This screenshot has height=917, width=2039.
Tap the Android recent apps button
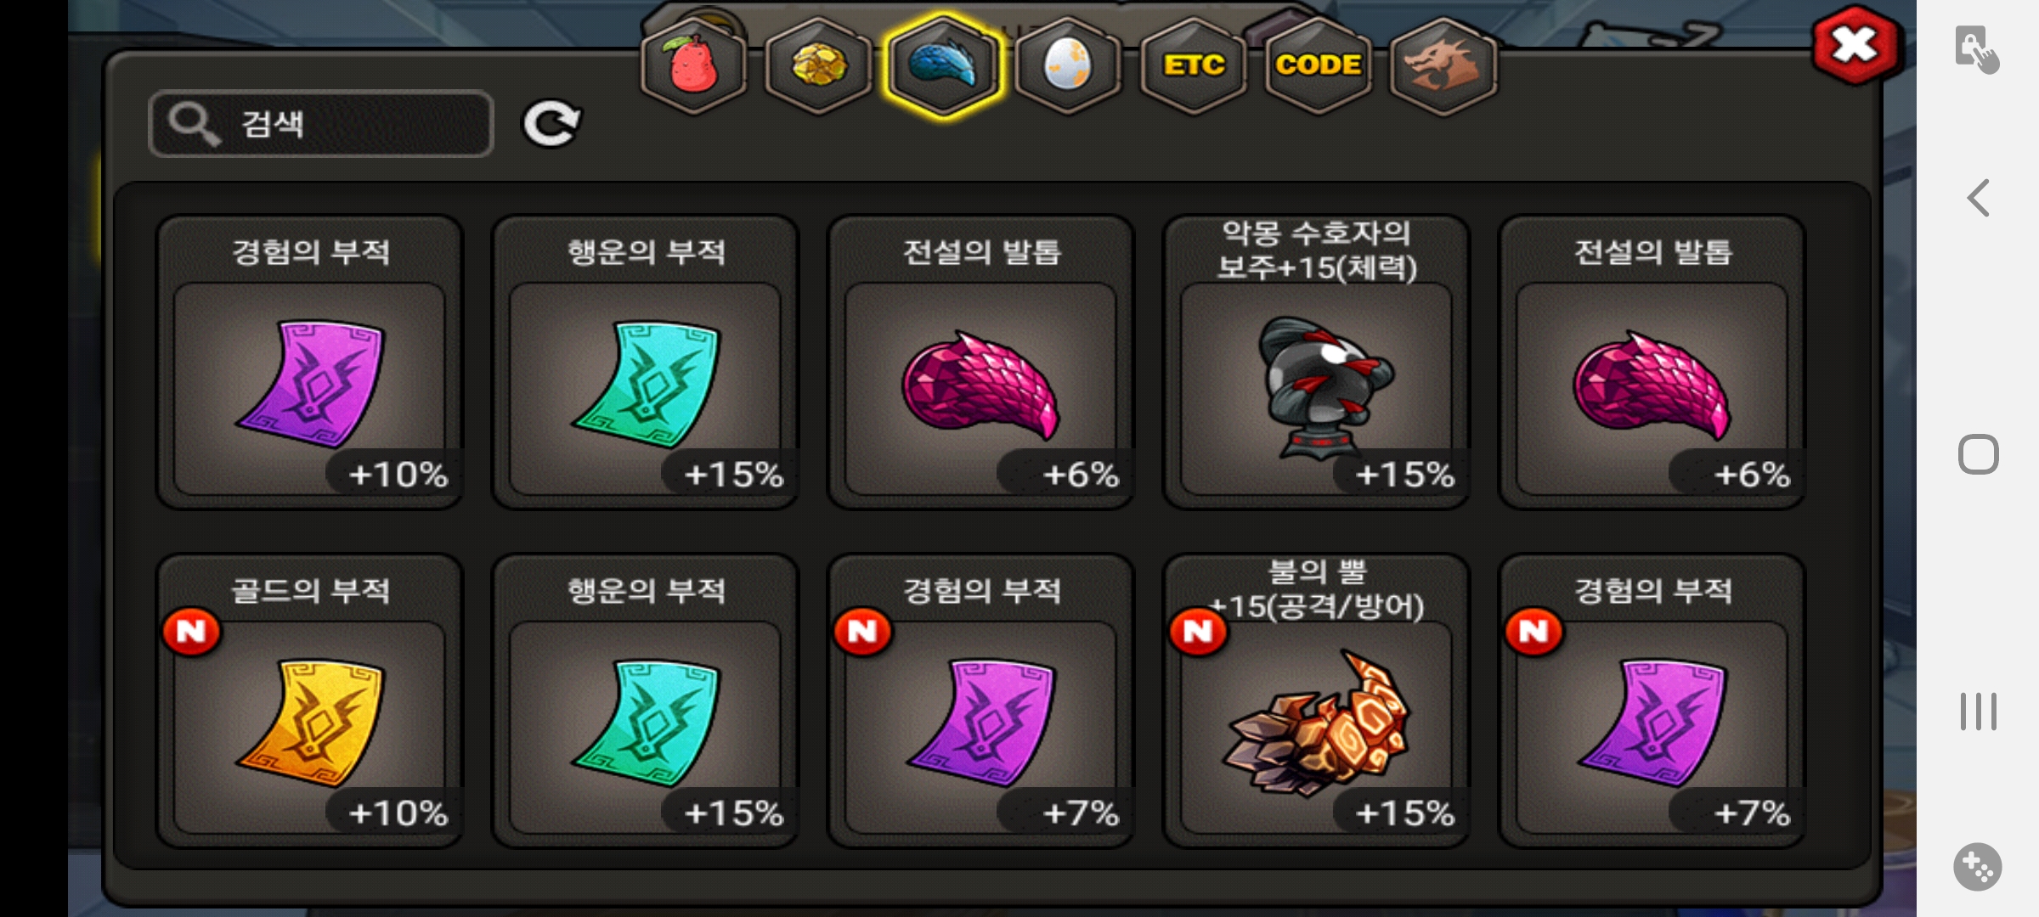coord(1979,712)
